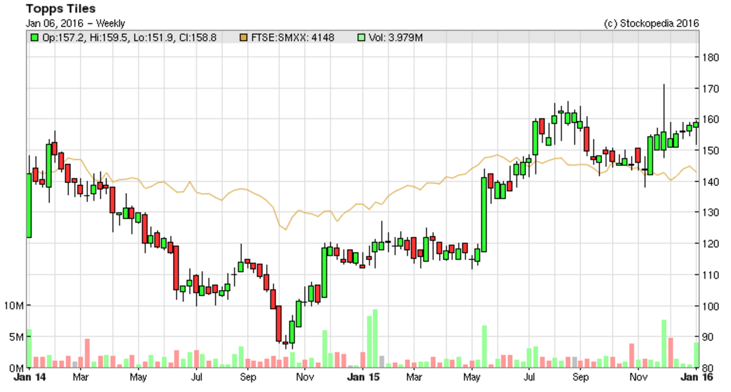Select the "Op:157.2, Hi:159.5, Lo:151.9, Cl:158.8" legend text
731x392 pixels.
(129, 37)
